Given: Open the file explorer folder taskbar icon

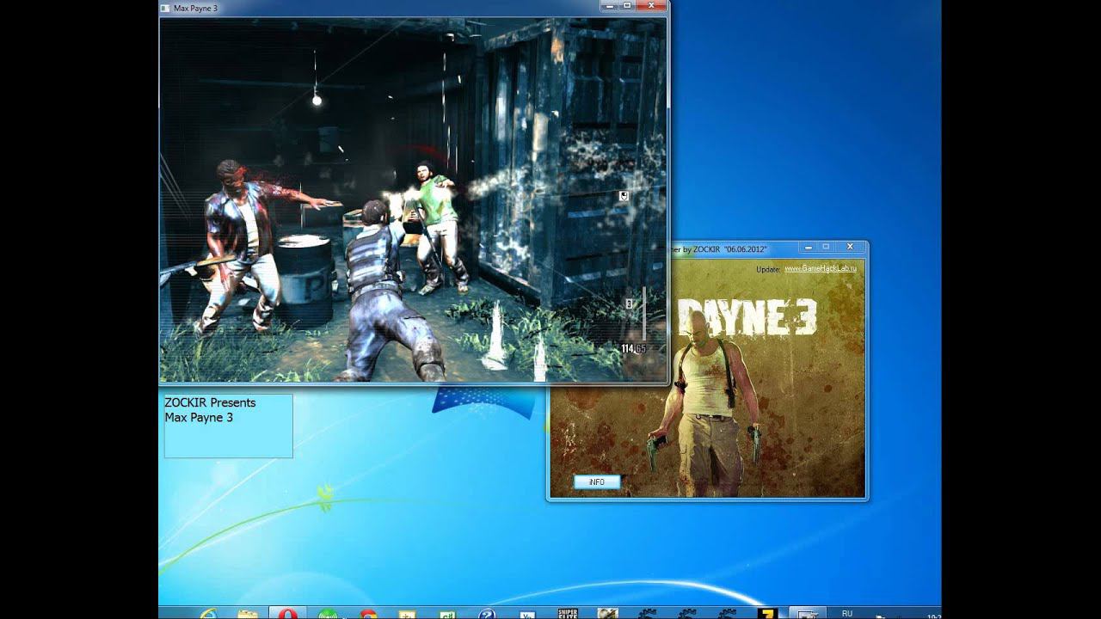Looking at the screenshot, I should [x=248, y=614].
